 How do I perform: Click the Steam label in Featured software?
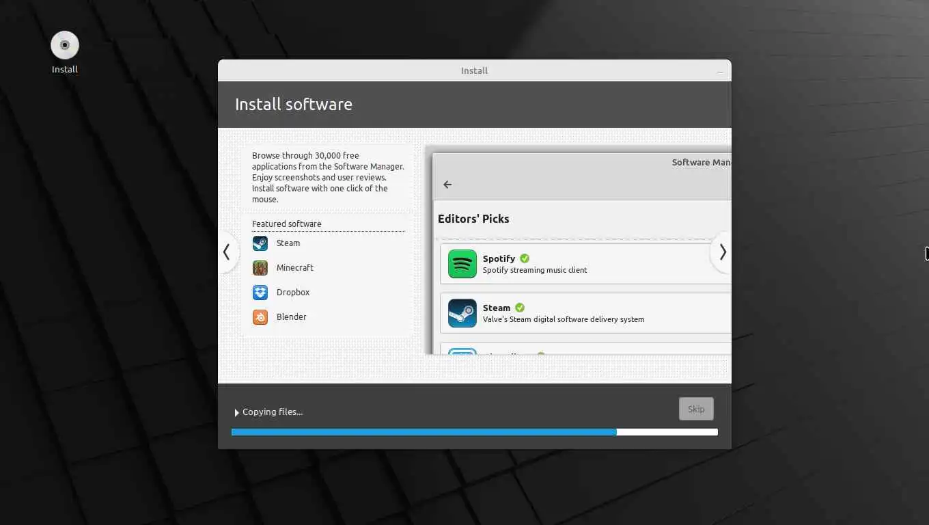point(288,243)
